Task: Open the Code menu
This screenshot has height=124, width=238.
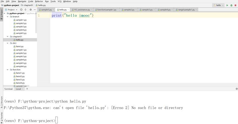Action: tap(31, 1)
